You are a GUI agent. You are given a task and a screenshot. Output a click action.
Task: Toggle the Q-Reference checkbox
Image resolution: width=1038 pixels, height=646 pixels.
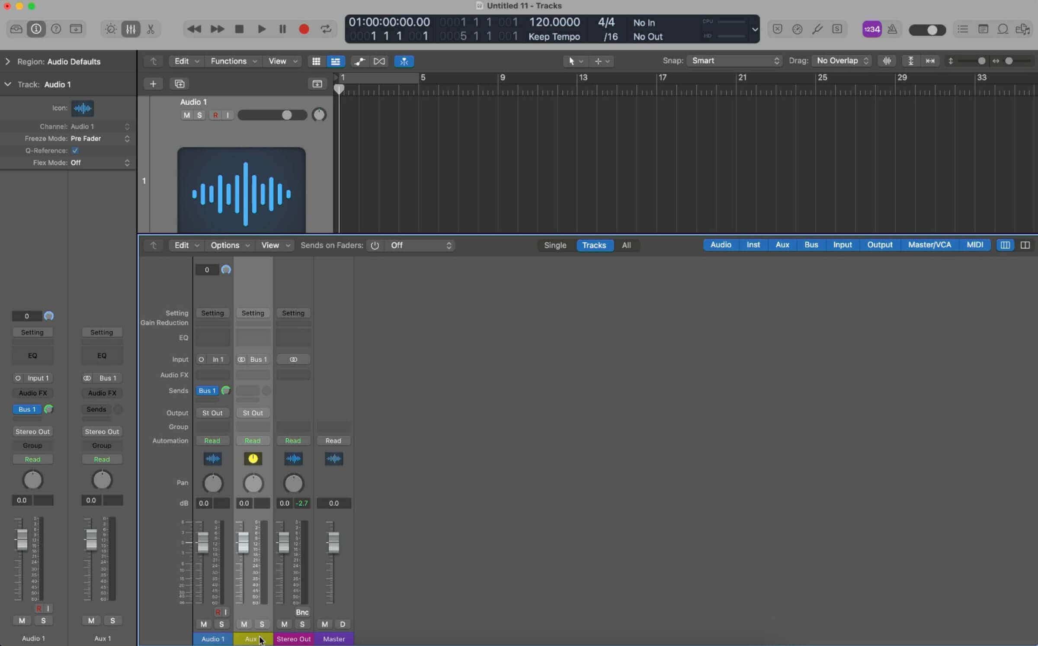pyautogui.click(x=75, y=151)
